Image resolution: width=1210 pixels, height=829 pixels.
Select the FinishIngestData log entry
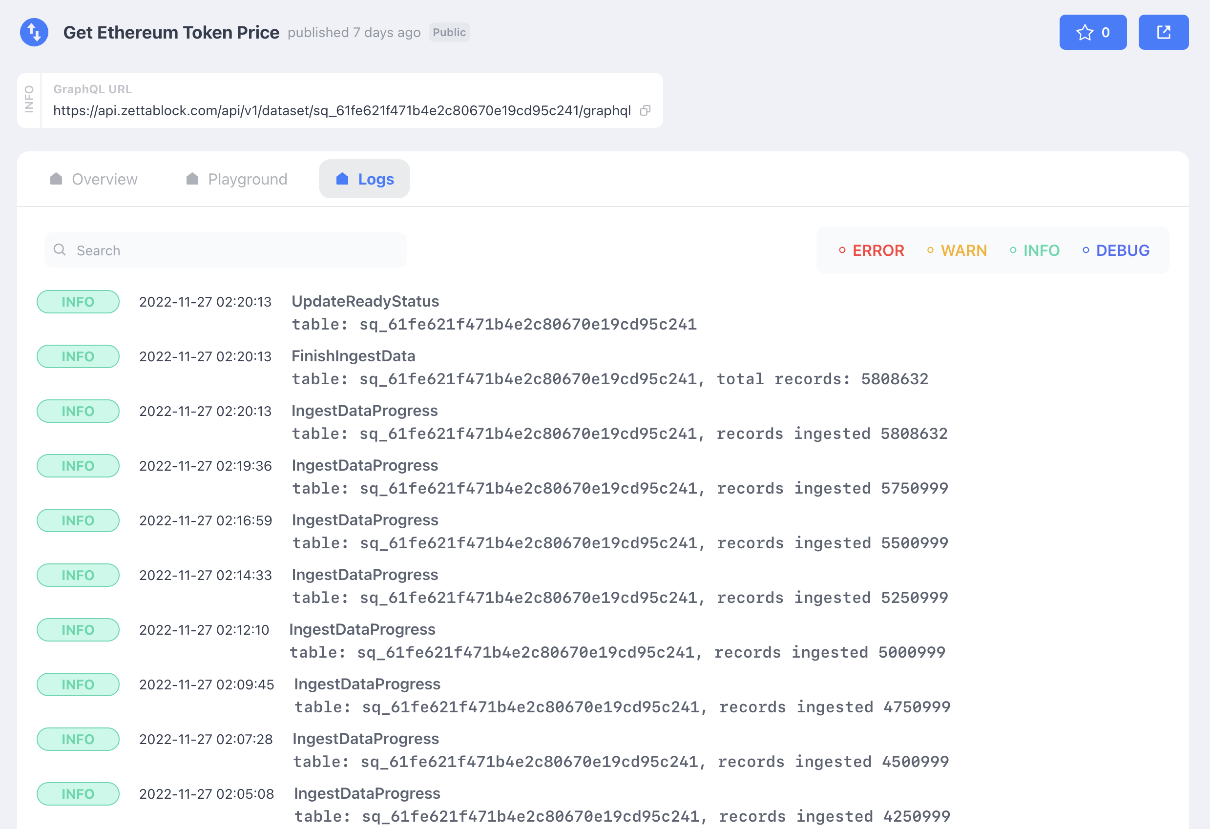pyautogui.click(x=353, y=356)
